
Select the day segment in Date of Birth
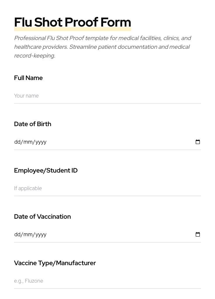click(x=18, y=142)
